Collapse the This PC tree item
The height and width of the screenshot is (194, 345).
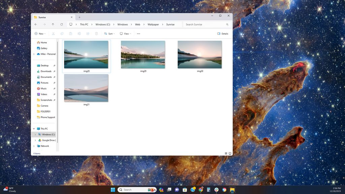pyautogui.click(x=33, y=129)
